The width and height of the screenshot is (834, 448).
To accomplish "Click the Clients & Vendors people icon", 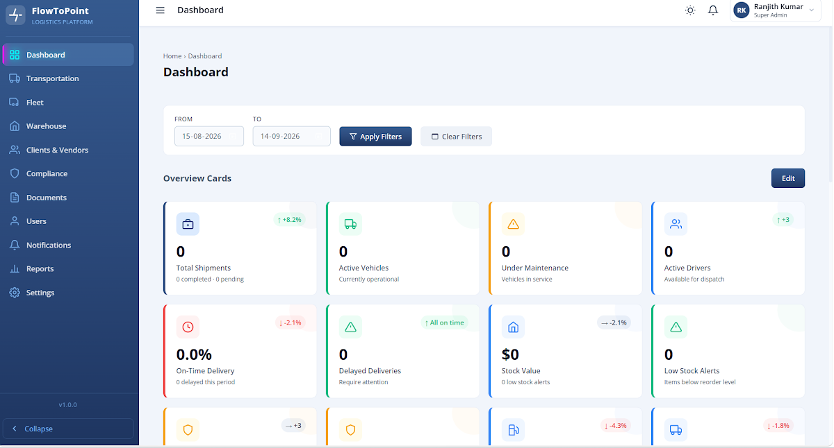I will pyautogui.click(x=15, y=150).
